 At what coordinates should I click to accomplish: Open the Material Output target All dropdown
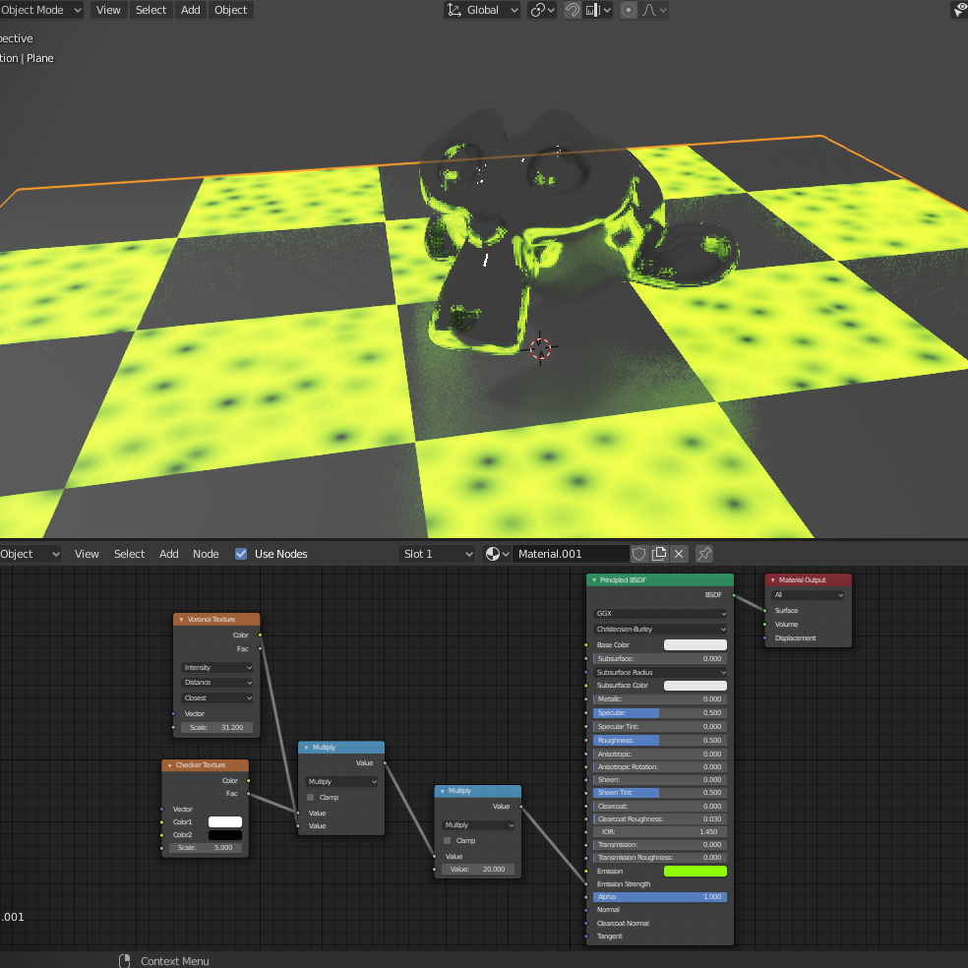[x=808, y=595]
